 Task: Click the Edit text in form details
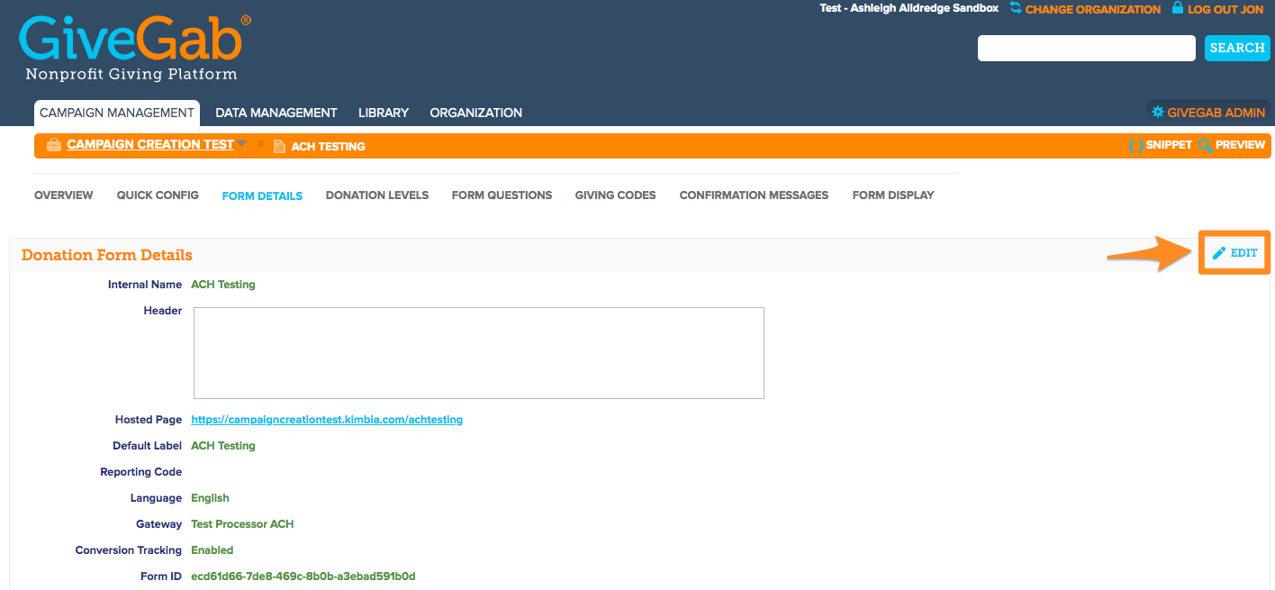click(x=1244, y=253)
